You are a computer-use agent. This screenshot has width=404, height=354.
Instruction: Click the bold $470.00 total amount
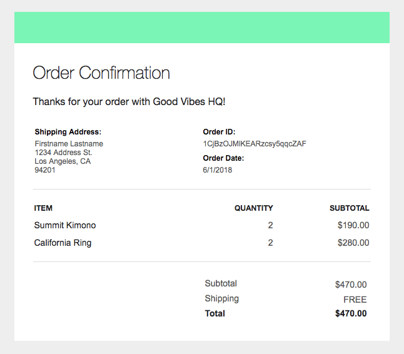(x=351, y=313)
